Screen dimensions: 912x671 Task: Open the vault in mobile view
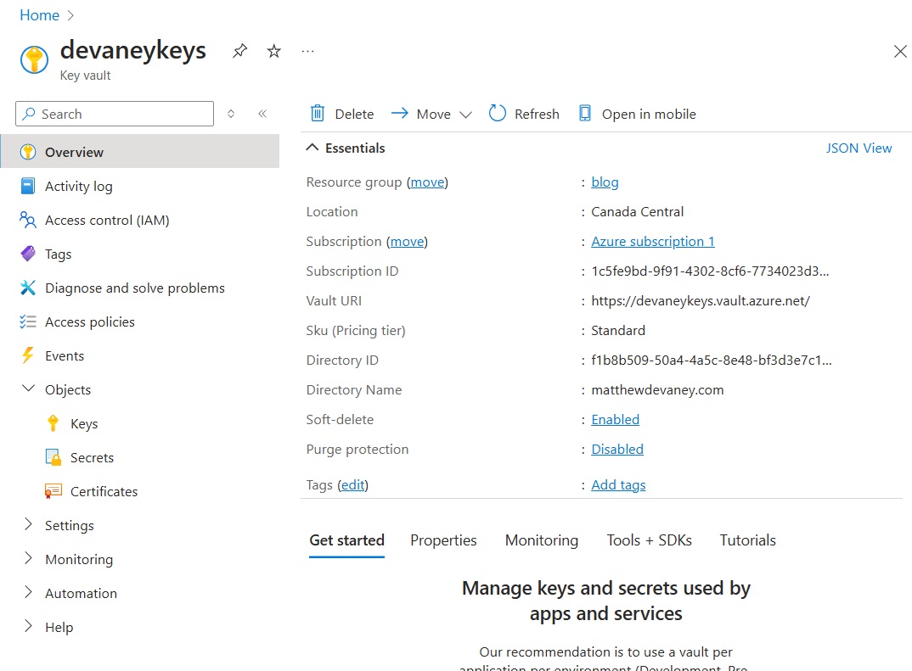click(x=637, y=113)
